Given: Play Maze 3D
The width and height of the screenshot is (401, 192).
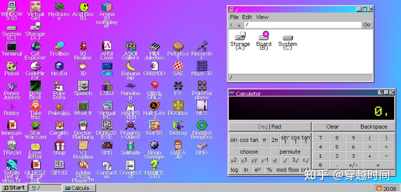Looking at the screenshot, I should pos(201,67).
